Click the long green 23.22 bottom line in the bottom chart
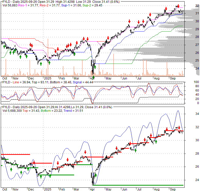Screen dimensions: 200x191 [x=138, y=185]
